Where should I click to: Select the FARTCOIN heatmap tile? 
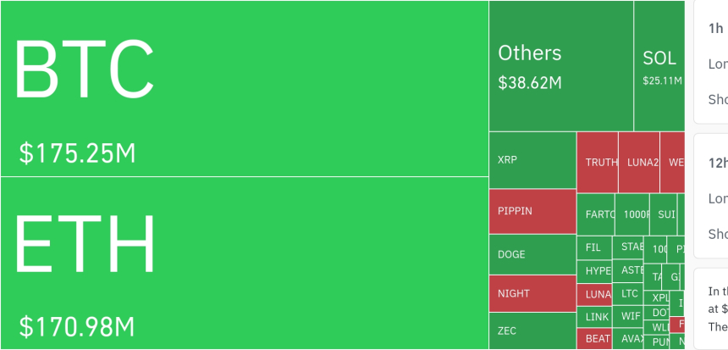coord(595,214)
